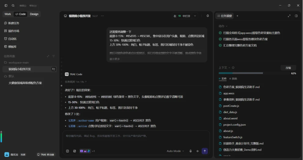The width and height of the screenshot is (303, 160).
Task: Open L319 .author-name code link
Action: pyautogui.click(x=81, y=121)
